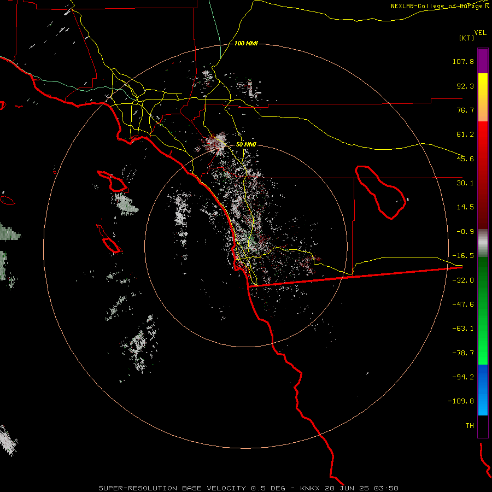Image resolution: width=492 pixels, height=492 pixels.
Task: Select the -16.5 scale value
Action: 463,256
